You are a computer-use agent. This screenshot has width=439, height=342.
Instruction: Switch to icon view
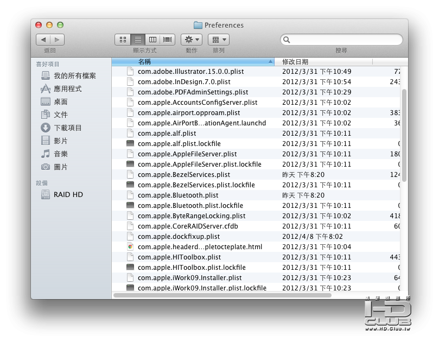click(123, 40)
